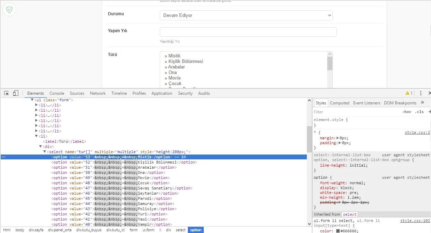431x233 pixels.
Task: Select the Styles sidebar tab
Action: point(321,103)
